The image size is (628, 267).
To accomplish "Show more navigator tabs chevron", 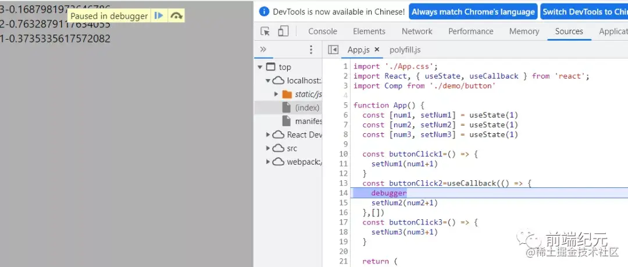I will coord(263,49).
